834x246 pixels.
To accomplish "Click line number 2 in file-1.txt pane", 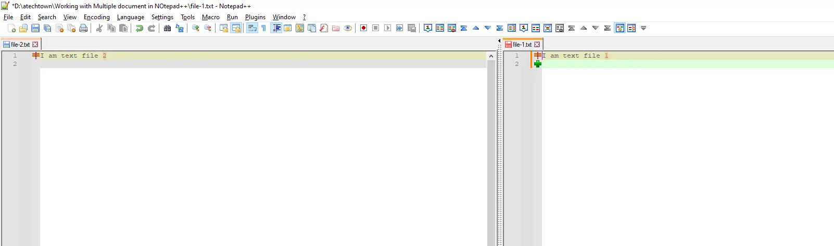I will point(517,64).
